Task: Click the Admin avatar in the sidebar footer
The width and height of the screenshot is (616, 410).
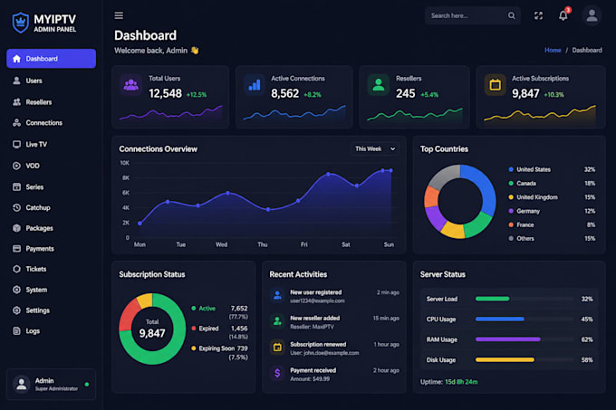Action: [x=22, y=384]
